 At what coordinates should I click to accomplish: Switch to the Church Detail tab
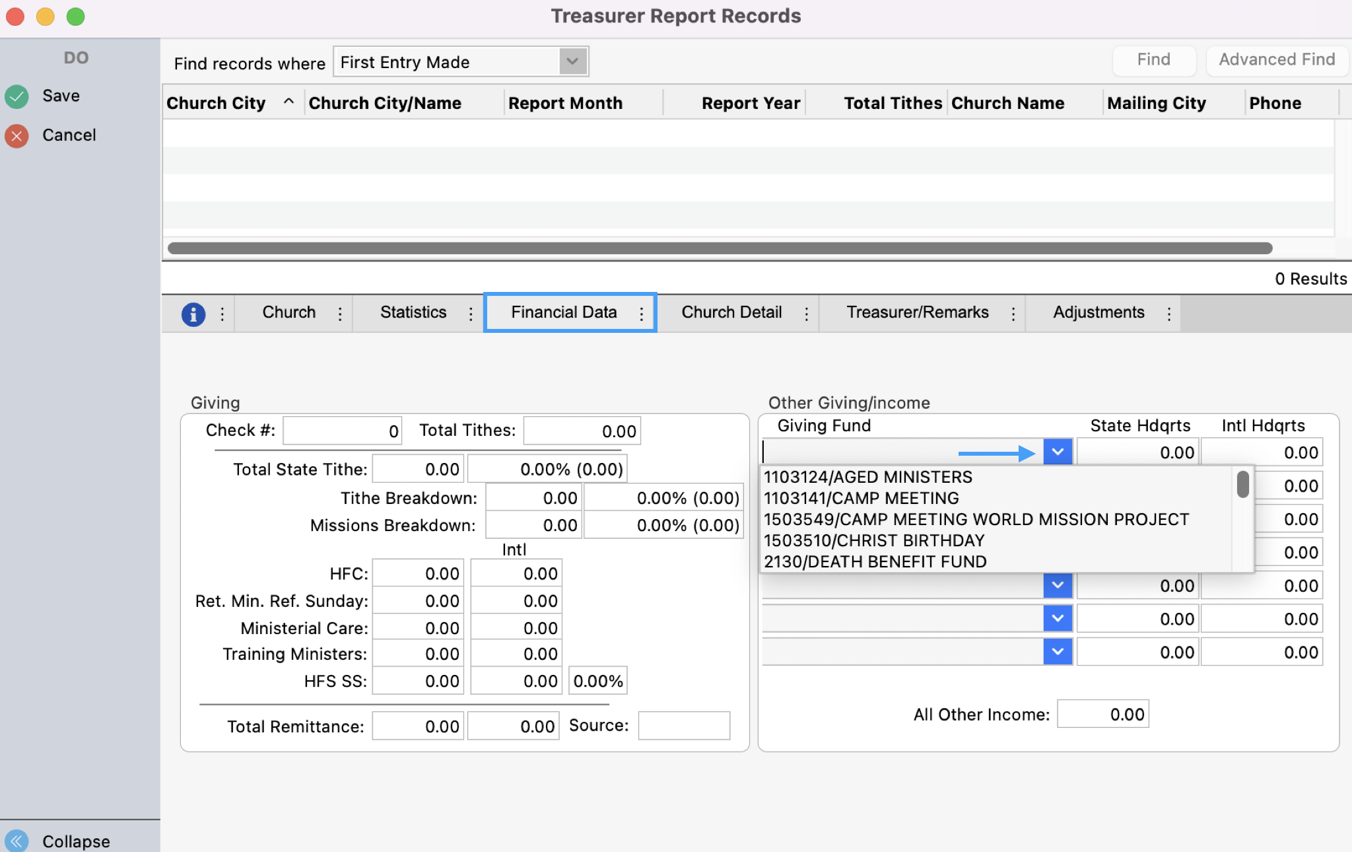click(731, 312)
